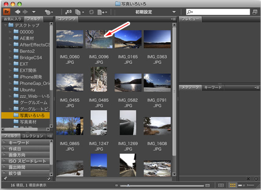Open the Metadata panel options menu
The width and height of the screenshot is (261, 190).
[257, 87]
